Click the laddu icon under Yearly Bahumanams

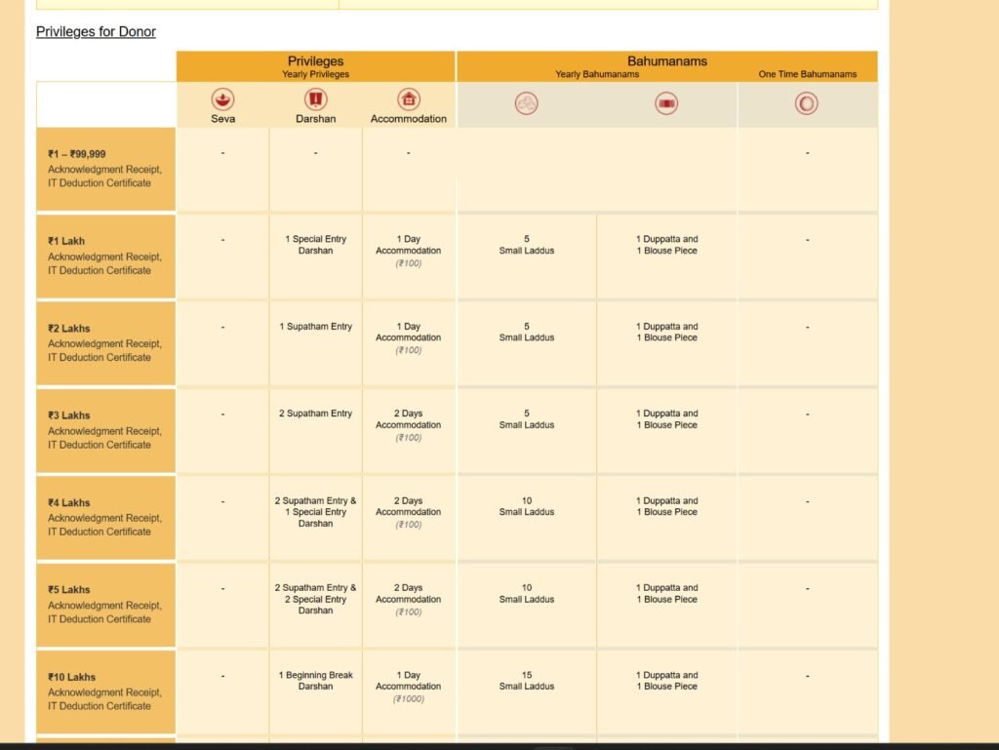(x=526, y=103)
